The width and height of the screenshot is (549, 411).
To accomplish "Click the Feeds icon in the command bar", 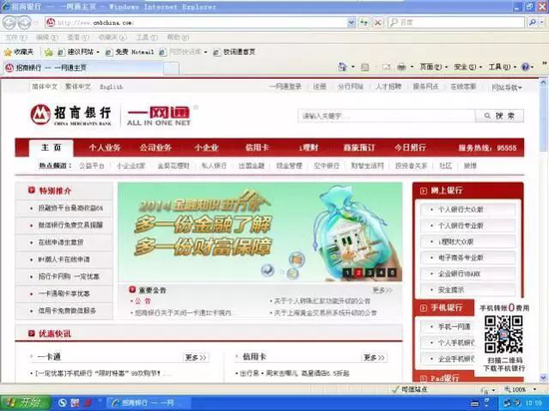I will 364,67.
